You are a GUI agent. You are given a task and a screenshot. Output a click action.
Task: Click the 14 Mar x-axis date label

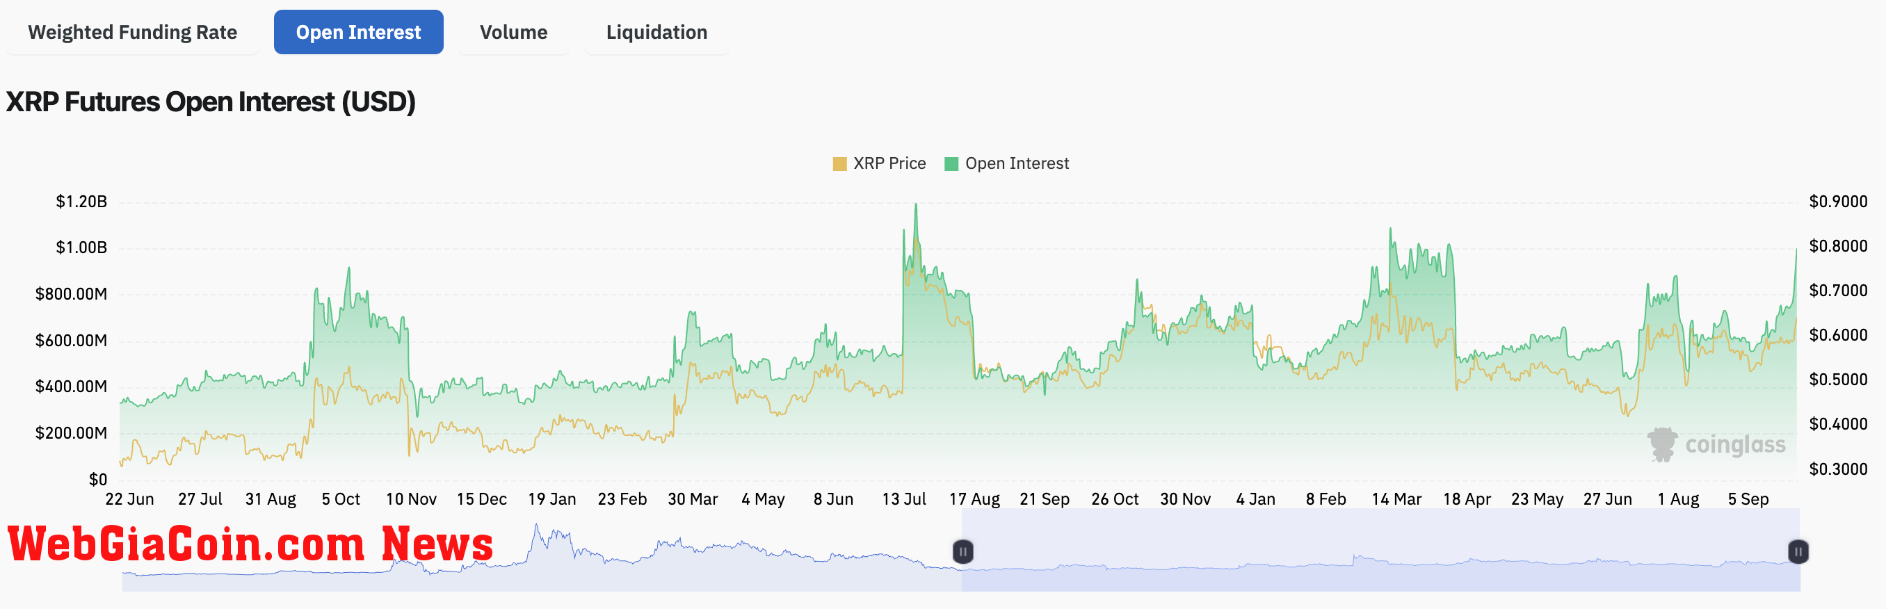pyautogui.click(x=1396, y=499)
